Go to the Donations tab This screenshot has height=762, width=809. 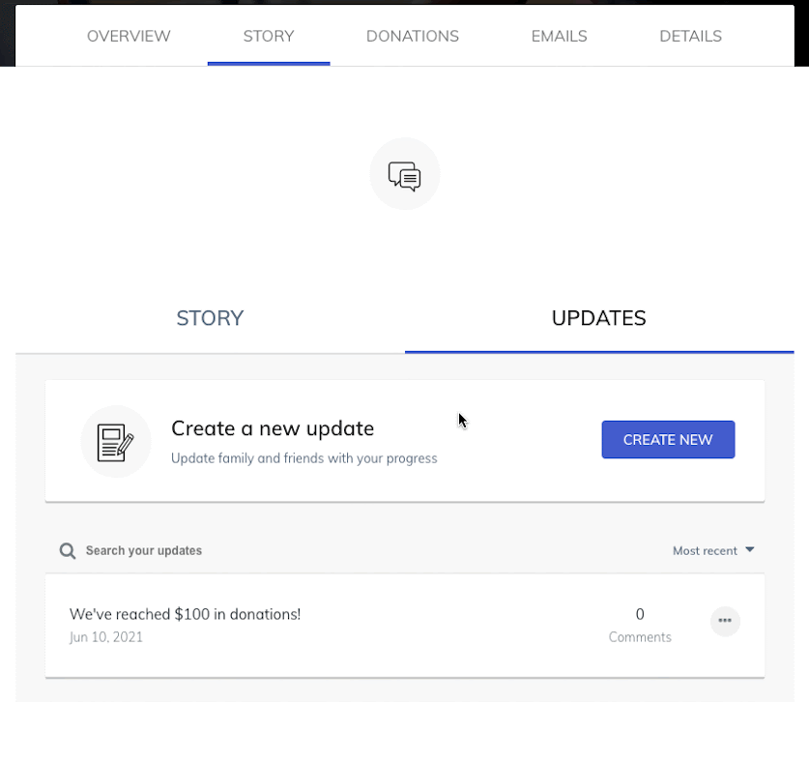point(413,36)
